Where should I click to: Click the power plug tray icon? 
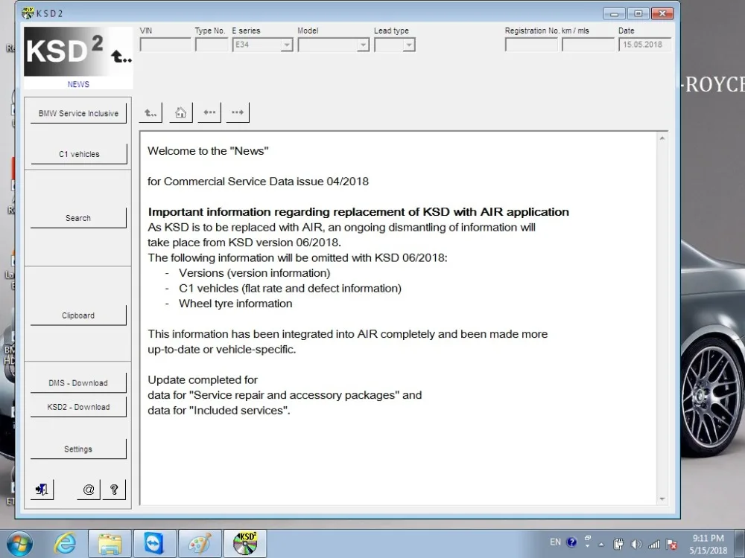(x=618, y=545)
